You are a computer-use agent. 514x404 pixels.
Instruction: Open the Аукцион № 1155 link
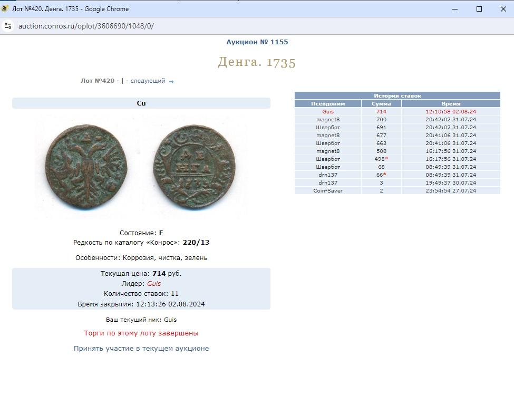coord(257,42)
